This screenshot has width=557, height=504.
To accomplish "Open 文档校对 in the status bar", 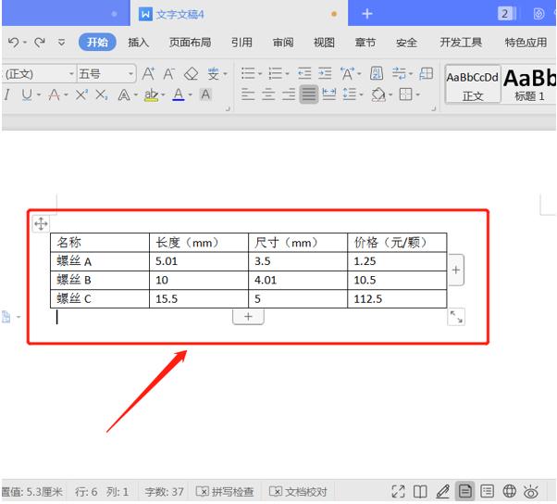I will [x=298, y=492].
